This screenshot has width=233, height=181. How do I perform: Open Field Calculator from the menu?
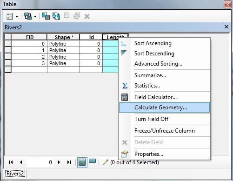(164, 97)
